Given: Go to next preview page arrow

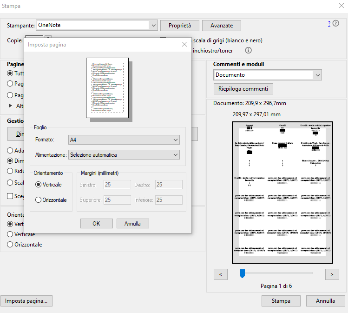Looking at the screenshot, I should (331, 274).
